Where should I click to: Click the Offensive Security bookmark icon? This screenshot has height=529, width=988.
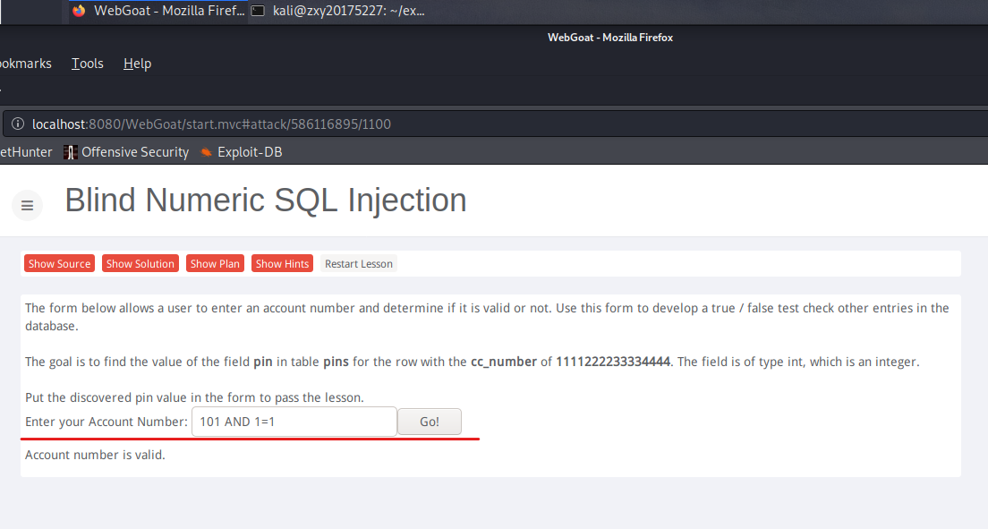pos(71,152)
